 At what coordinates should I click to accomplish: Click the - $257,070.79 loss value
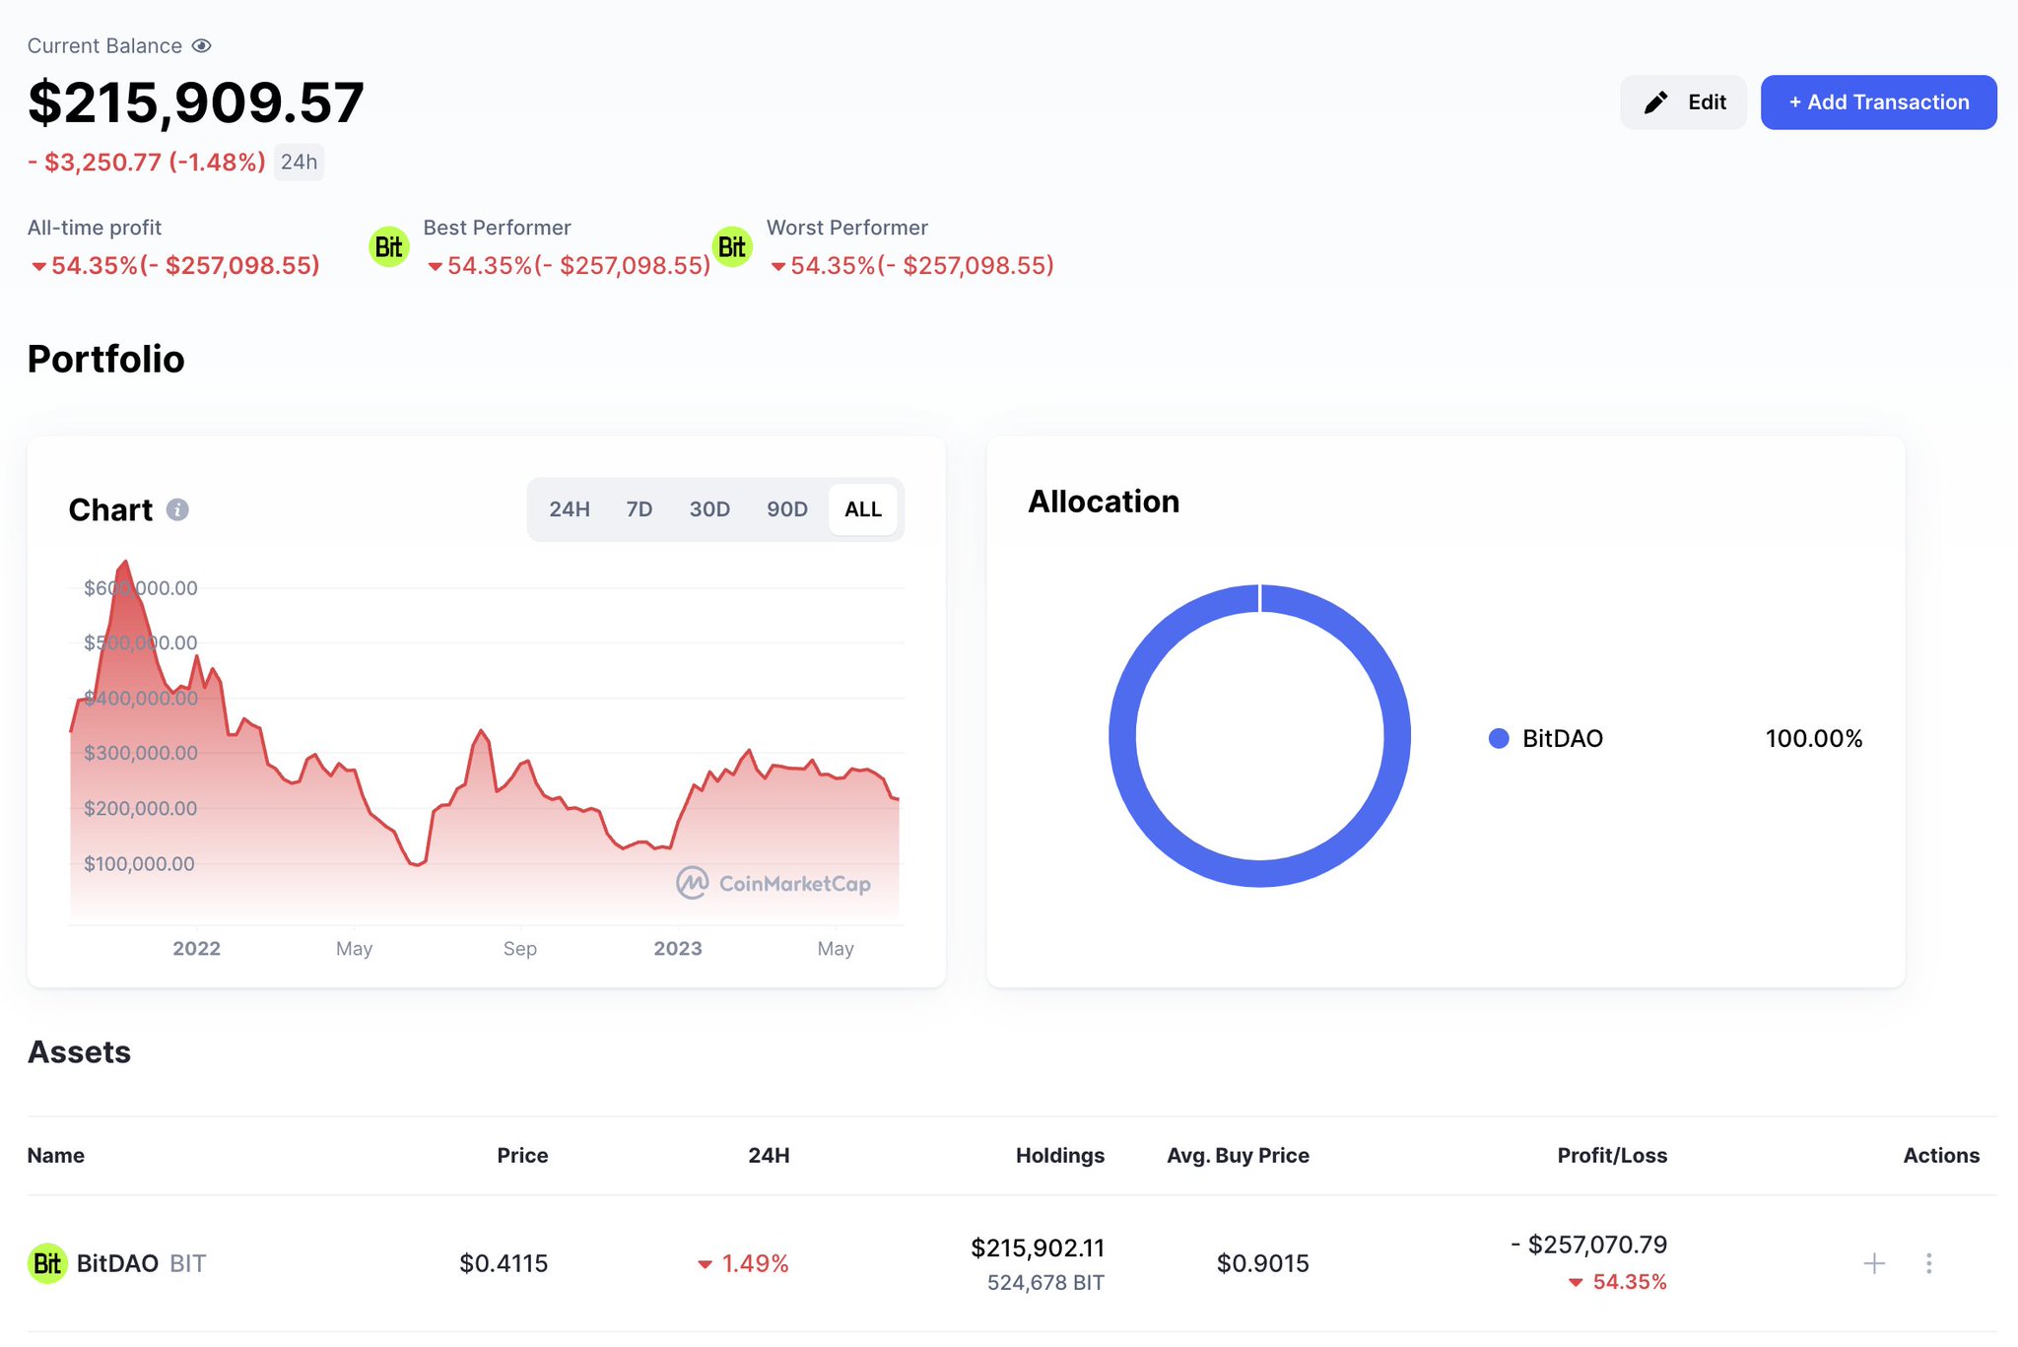pos(1588,1245)
